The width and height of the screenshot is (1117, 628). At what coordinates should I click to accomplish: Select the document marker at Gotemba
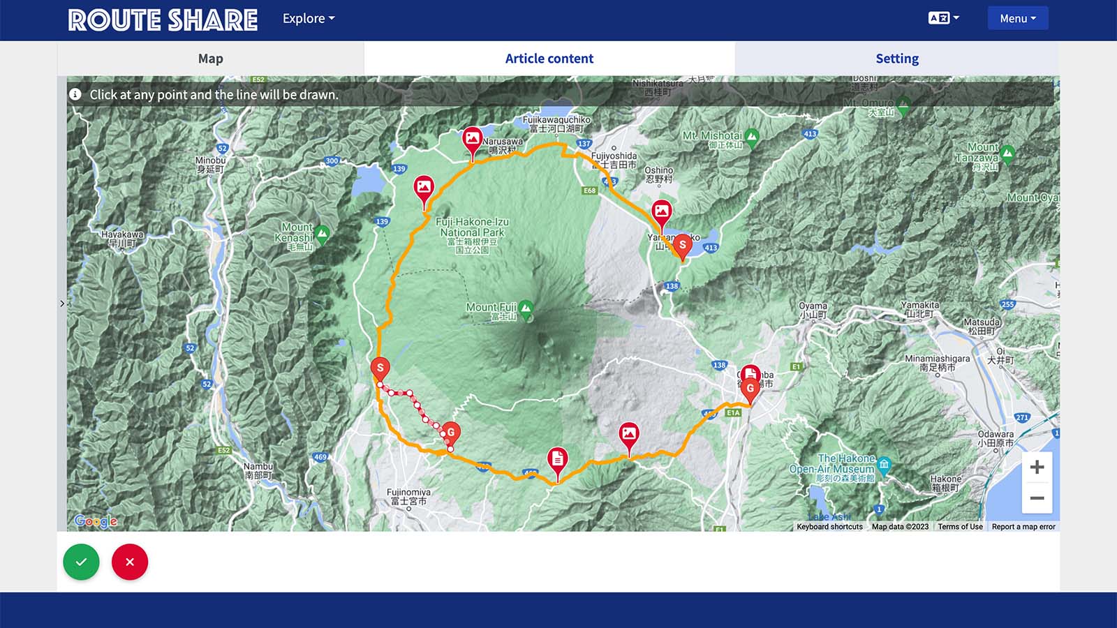pyautogui.click(x=750, y=372)
